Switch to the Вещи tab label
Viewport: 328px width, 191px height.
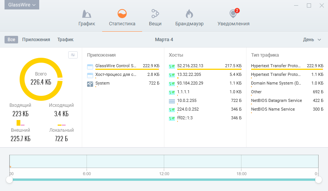coord(155,24)
